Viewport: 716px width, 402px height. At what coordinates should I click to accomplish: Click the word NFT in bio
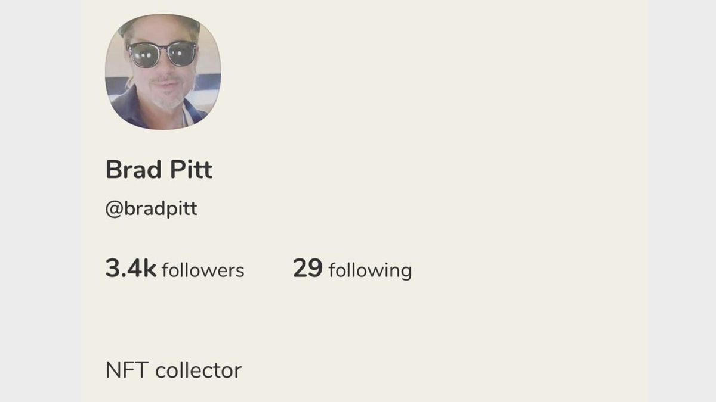coord(127,370)
